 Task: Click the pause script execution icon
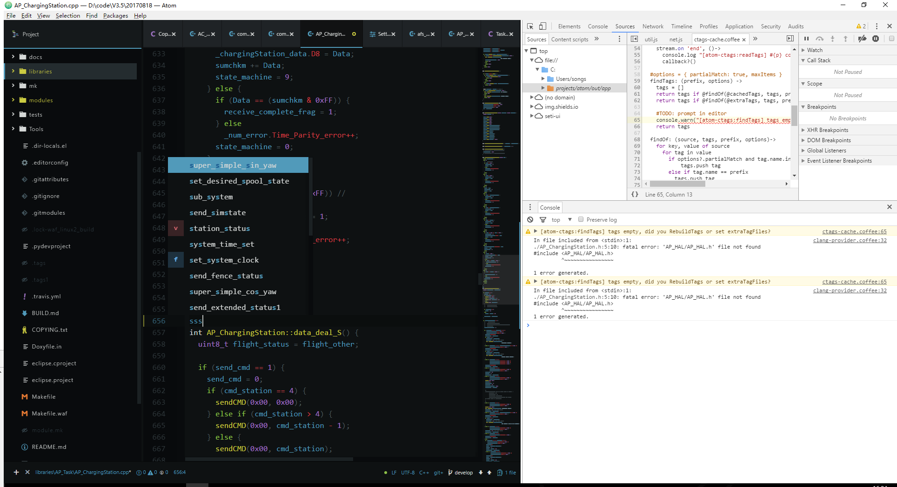click(x=806, y=39)
